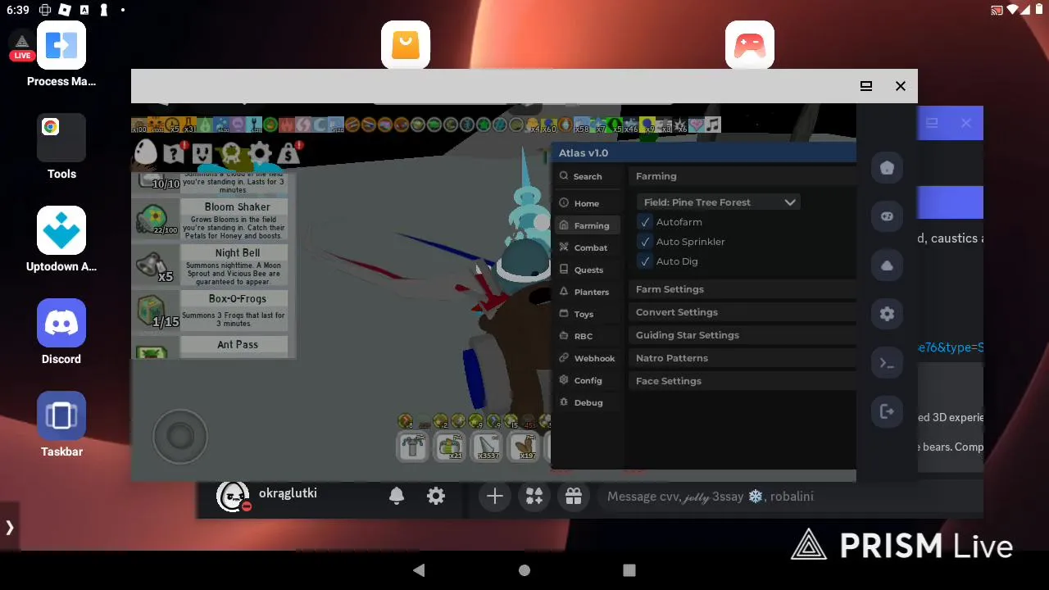Use the sprinkler item in hotbar
The height and width of the screenshot is (590, 1049).
pos(413,446)
